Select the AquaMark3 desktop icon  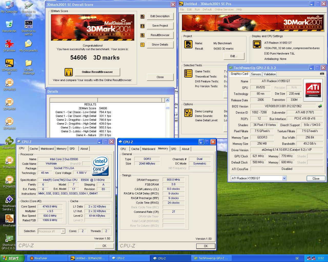9,143
